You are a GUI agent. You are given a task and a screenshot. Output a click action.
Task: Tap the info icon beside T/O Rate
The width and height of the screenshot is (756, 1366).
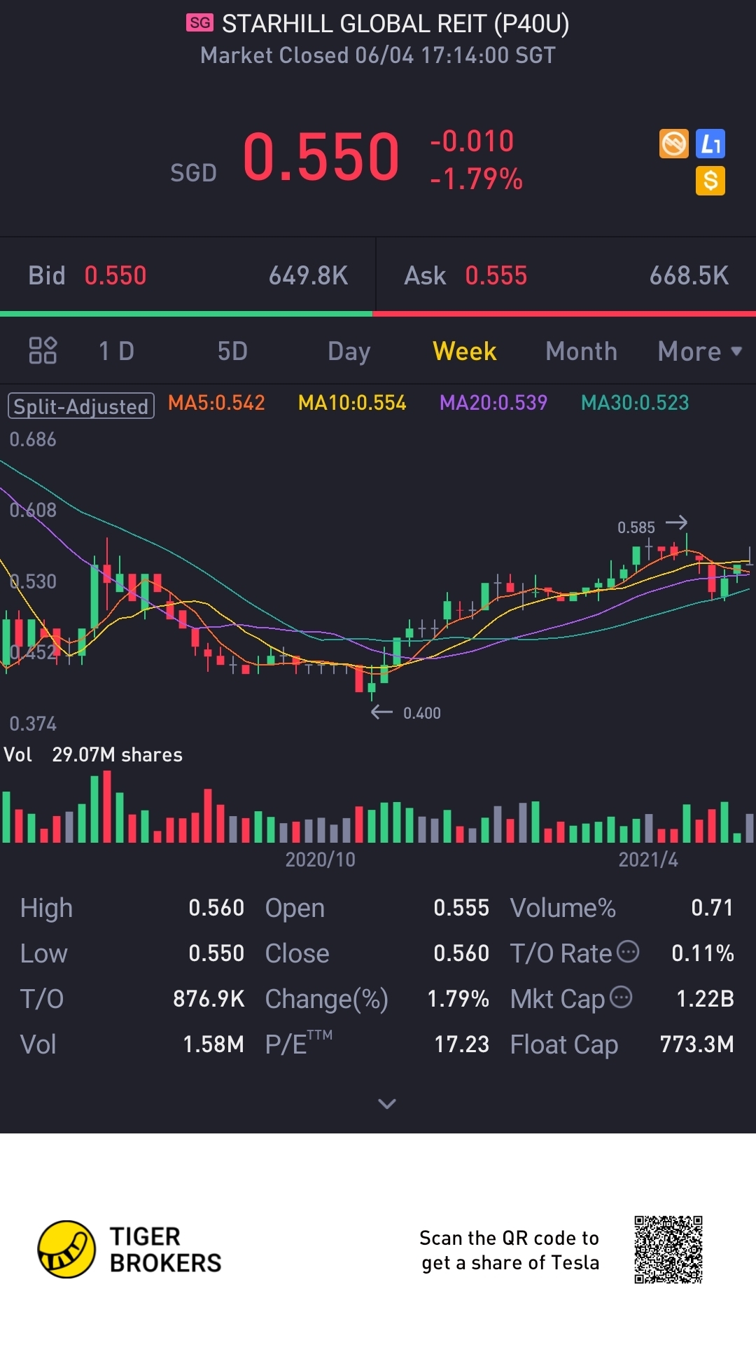tap(628, 951)
